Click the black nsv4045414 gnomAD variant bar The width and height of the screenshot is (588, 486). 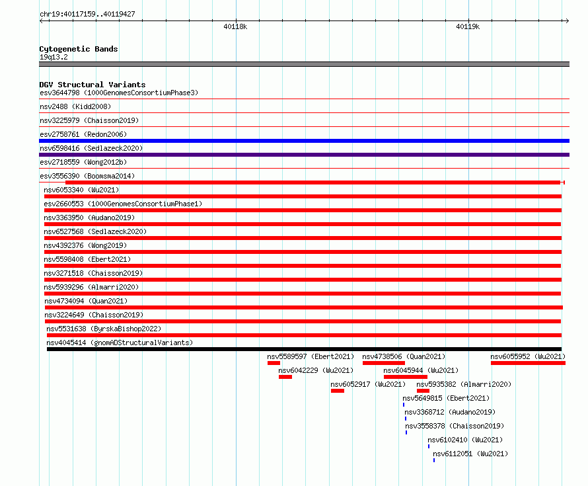[304, 349]
